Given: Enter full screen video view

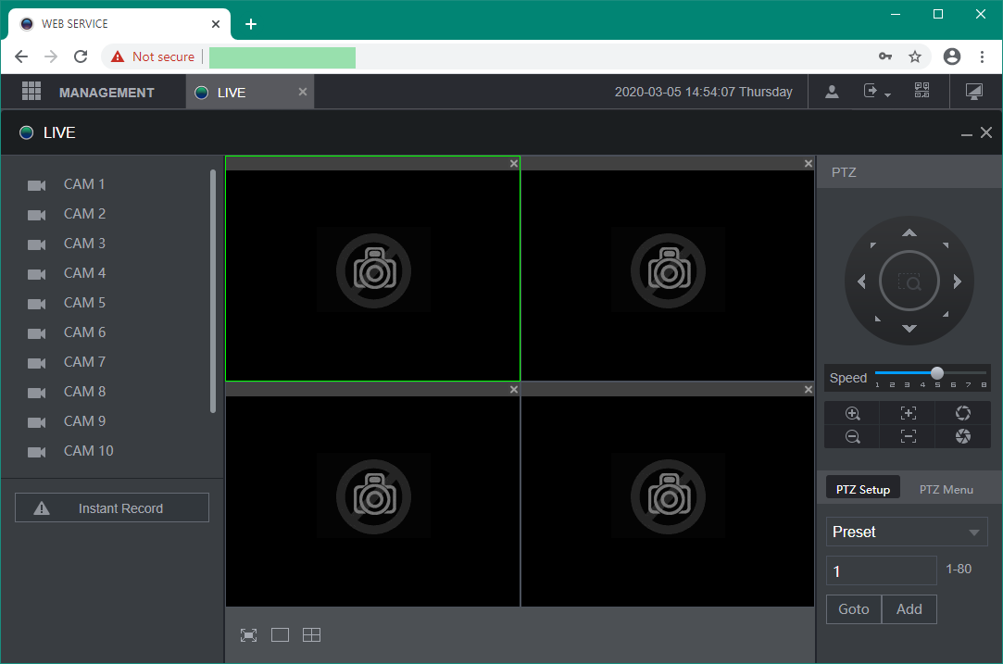Looking at the screenshot, I should click(248, 635).
